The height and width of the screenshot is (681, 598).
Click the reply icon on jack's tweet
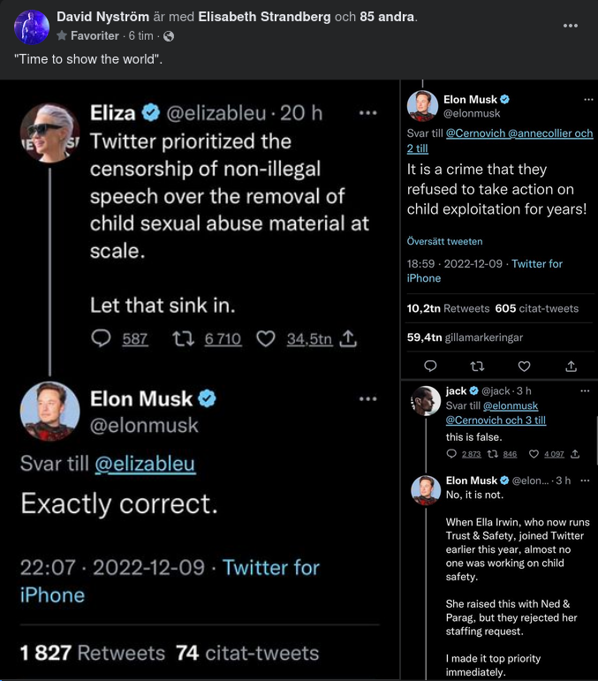tap(452, 454)
